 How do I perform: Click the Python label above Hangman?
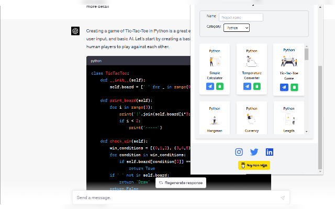(x=215, y=108)
